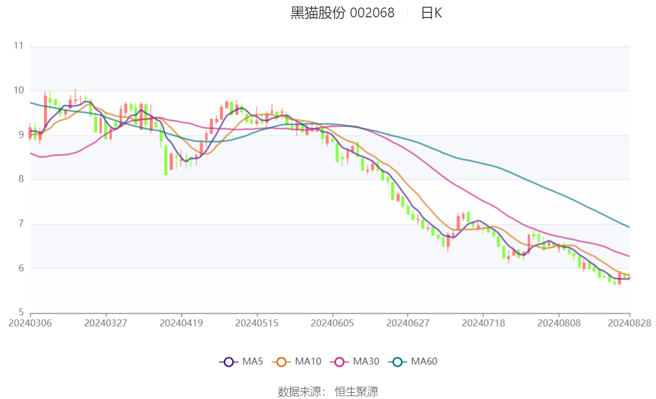The width and height of the screenshot is (656, 399).
Task: Click the y-axis value 10
Action: 19,90
